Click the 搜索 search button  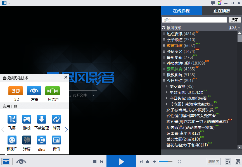click(234, 20)
